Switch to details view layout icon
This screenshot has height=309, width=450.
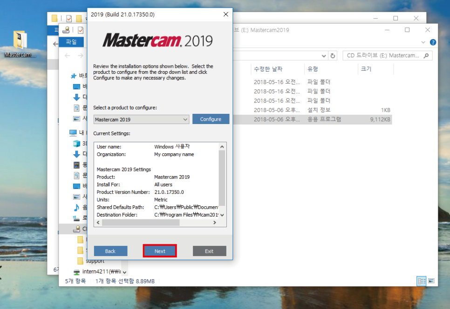[421, 281]
